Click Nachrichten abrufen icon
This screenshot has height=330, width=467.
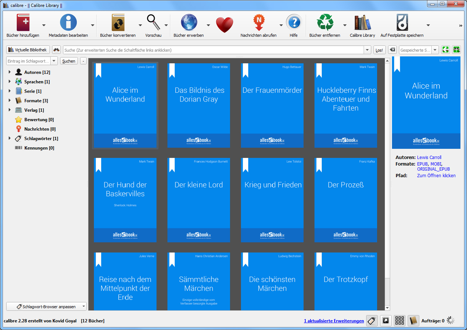coord(258,22)
